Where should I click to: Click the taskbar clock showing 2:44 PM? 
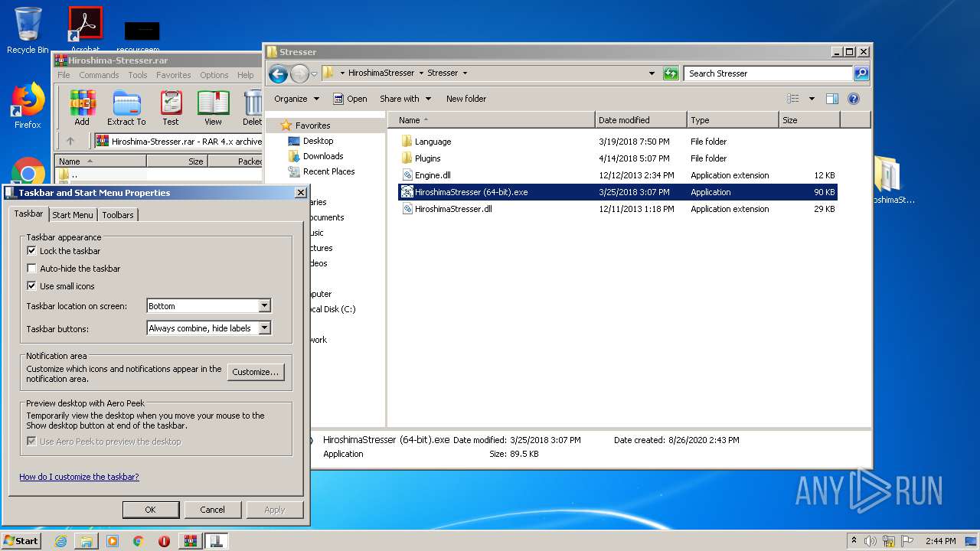[x=940, y=541]
